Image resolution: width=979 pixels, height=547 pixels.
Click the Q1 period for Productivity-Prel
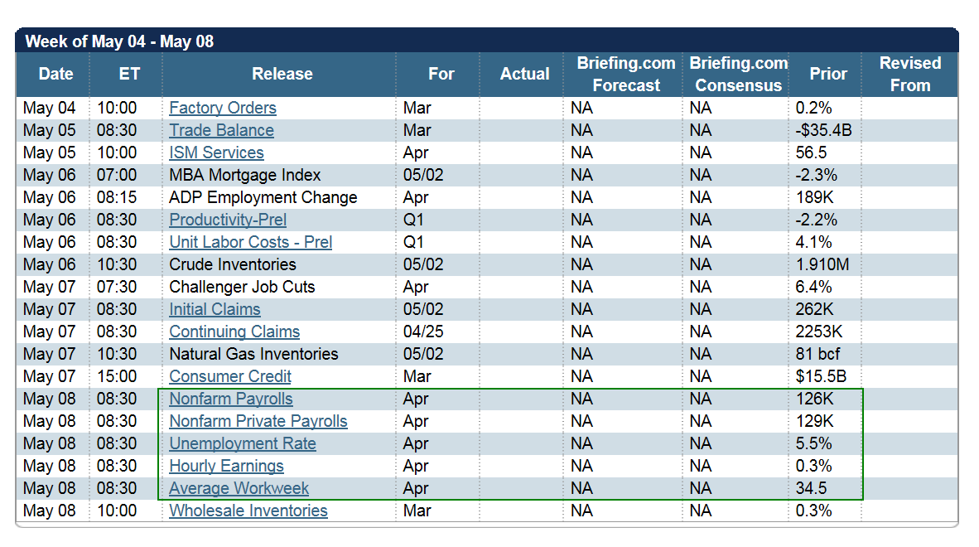(x=413, y=220)
